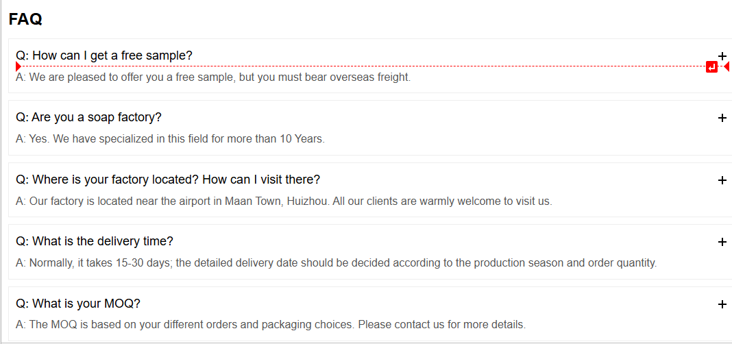Open the delivery time plus icon
Image resolution: width=732 pixels, height=344 pixels.
pos(722,242)
